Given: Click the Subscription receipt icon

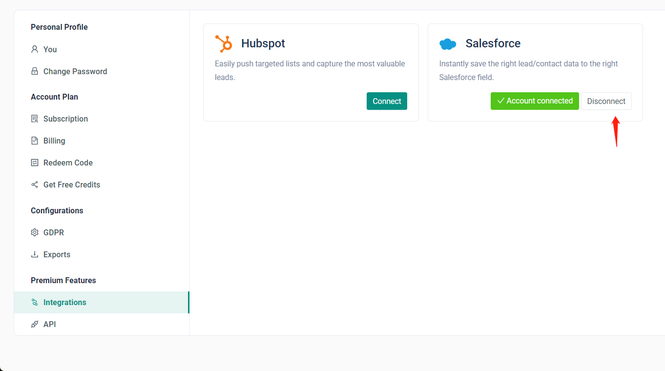Looking at the screenshot, I should click(35, 119).
